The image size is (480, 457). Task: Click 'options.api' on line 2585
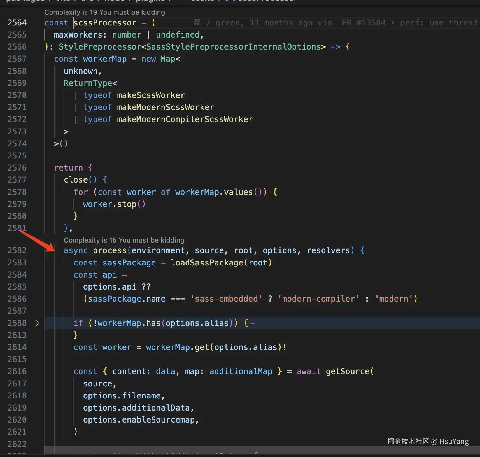pyautogui.click(x=110, y=287)
